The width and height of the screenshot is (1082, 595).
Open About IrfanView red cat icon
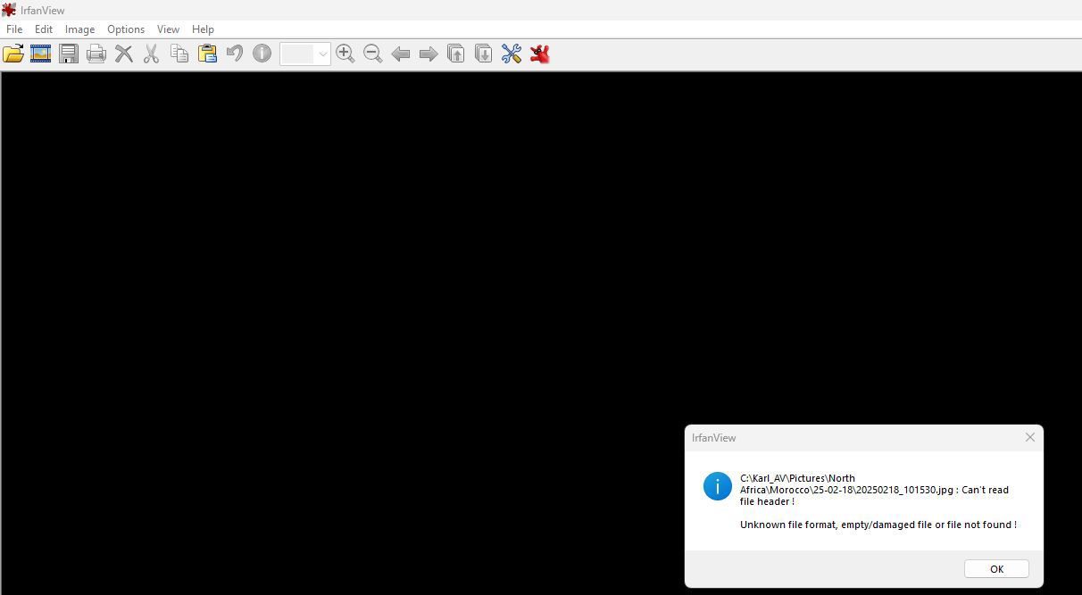pyautogui.click(x=539, y=54)
